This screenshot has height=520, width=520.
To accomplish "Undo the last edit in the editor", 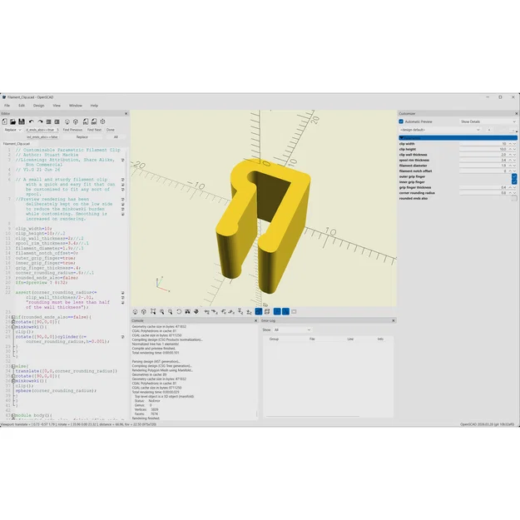I will pos(32,121).
